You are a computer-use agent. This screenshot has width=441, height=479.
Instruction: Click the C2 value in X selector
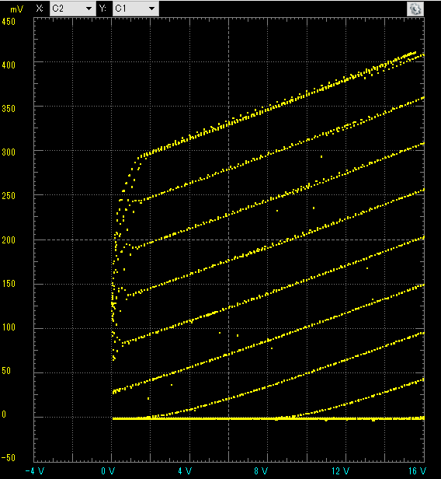(58, 9)
